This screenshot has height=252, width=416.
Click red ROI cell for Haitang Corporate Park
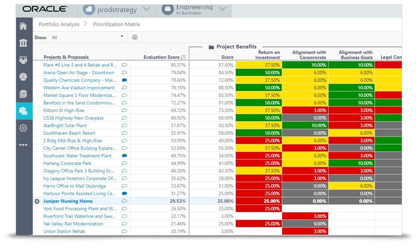click(259, 164)
